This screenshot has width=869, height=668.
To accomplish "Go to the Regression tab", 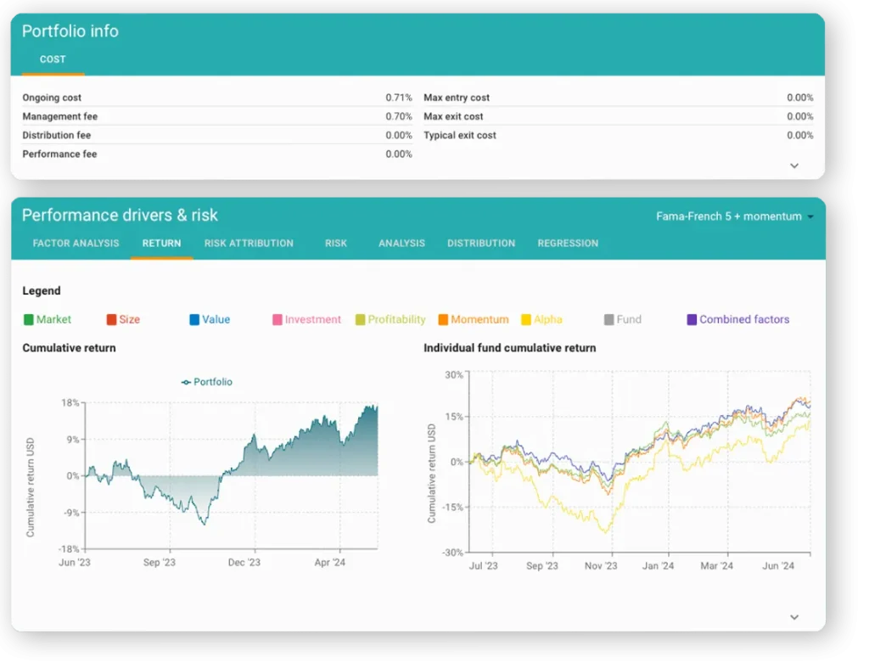I will coord(568,243).
